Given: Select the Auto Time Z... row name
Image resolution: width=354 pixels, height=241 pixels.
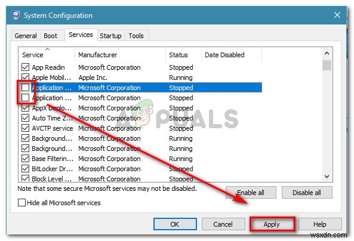Looking at the screenshot, I should point(53,118).
